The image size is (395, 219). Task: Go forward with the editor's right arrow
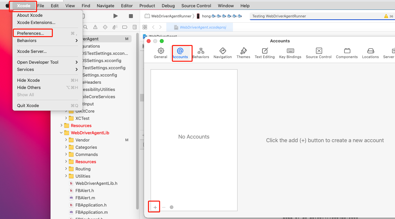click(160, 27)
